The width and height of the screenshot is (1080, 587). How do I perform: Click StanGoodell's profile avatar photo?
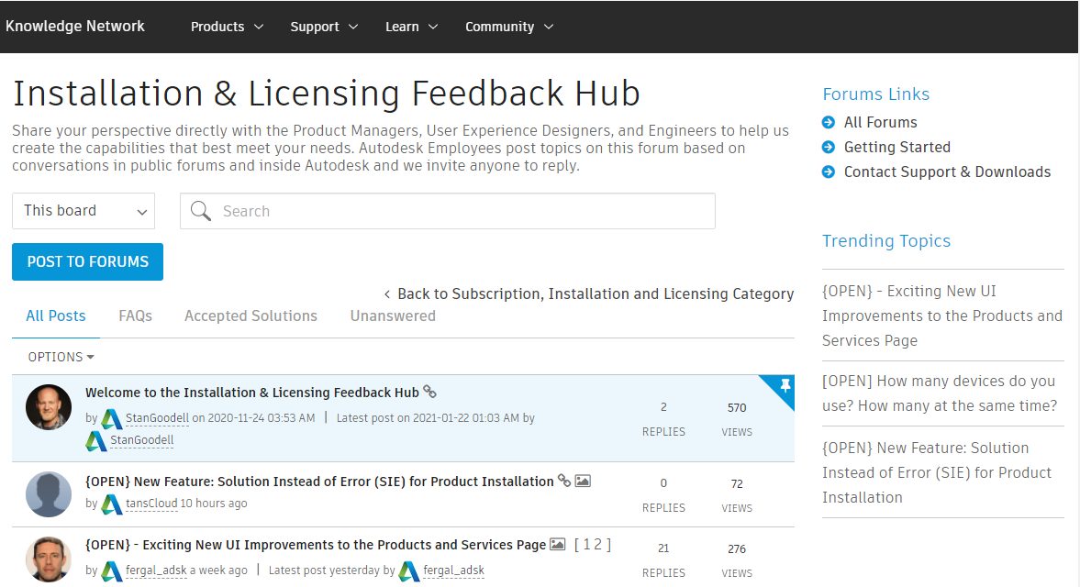click(48, 406)
